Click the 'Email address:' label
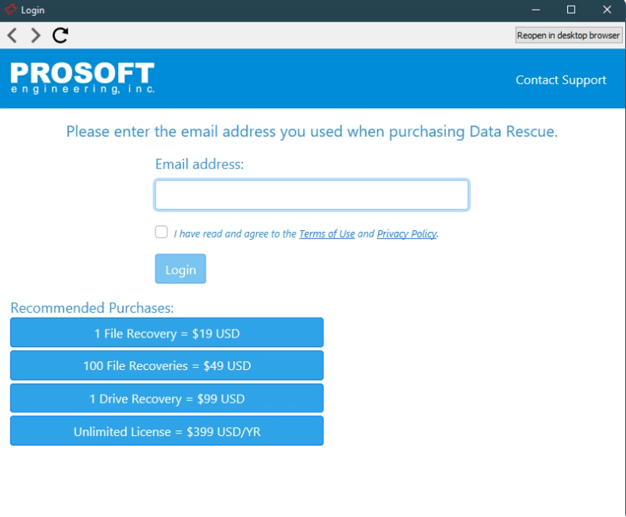 pyautogui.click(x=199, y=164)
